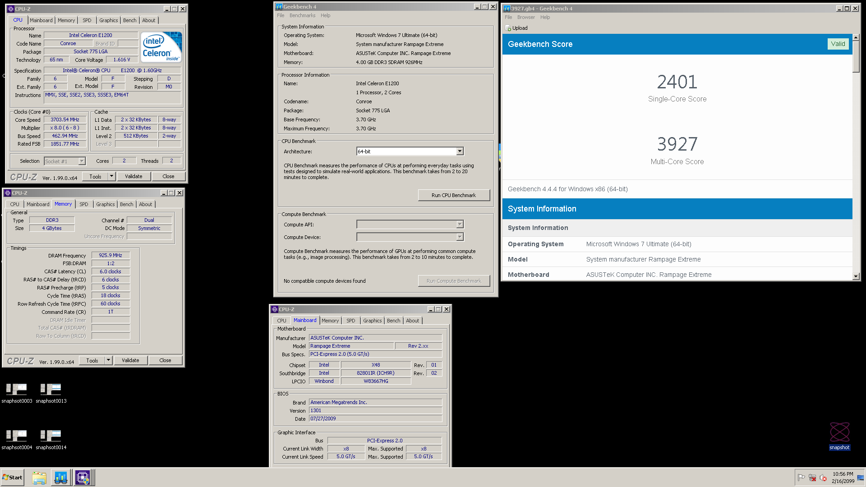
Task: Click Run CPU Benchmark button
Action: pyautogui.click(x=454, y=195)
